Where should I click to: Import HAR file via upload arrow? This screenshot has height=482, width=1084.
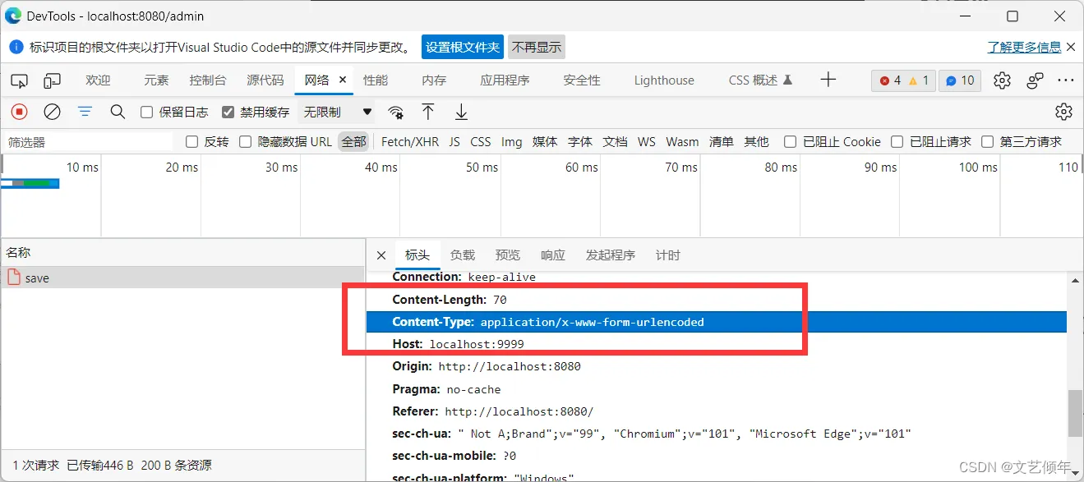coord(427,112)
